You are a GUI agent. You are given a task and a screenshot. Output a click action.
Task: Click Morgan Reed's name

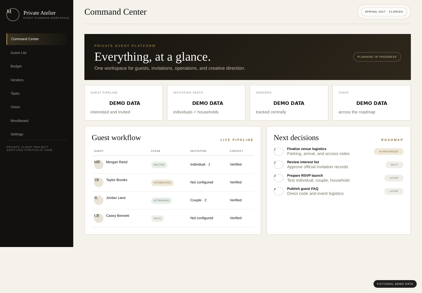[x=117, y=162]
